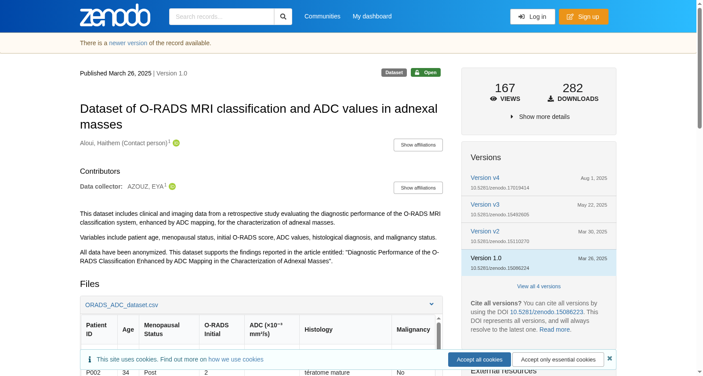Open Aloui Haithem's ORCID icon
This screenshot has height=376, width=703.
tap(176, 143)
